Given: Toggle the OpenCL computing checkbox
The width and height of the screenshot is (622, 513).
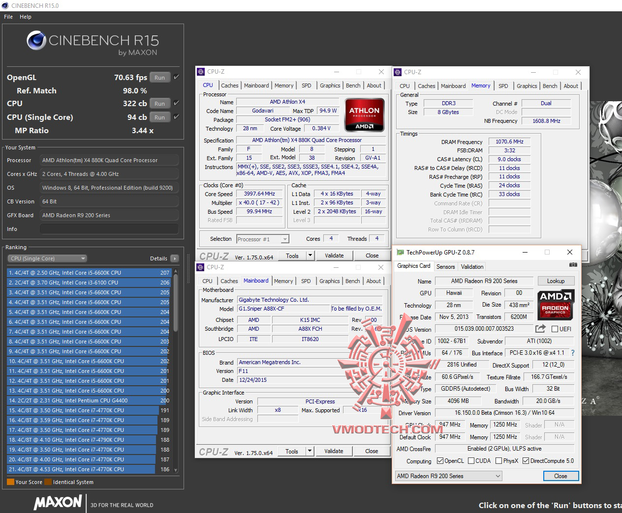Looking at the screenshot, I should pyautogui.click(x=440, y=461).
